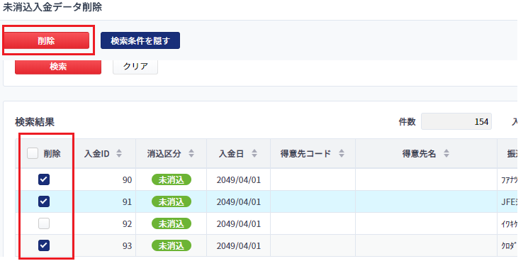
Task: Click 検索条件を隠す button
Action: click(x=140, y=41)
